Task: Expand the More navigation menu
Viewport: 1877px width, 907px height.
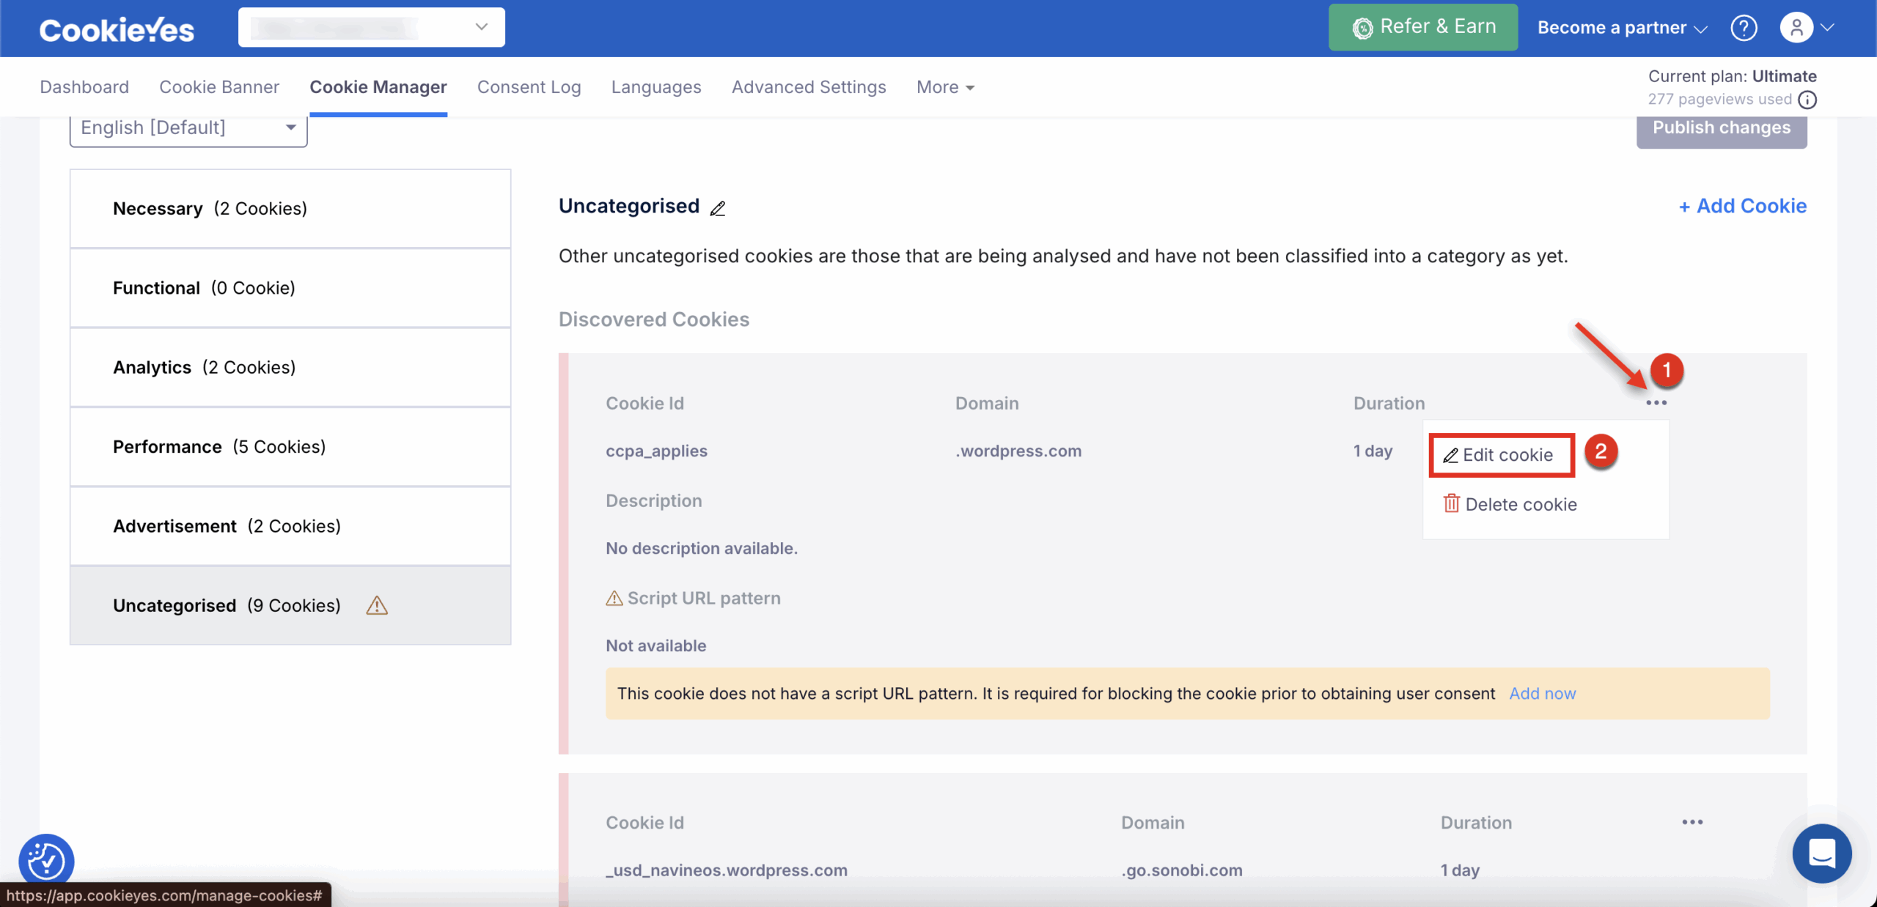Action: point(944,87)
